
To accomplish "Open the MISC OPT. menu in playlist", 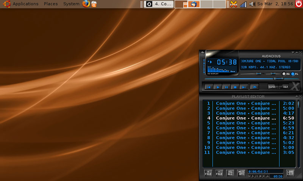I will [241, 173].
